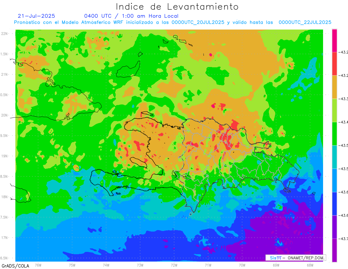Click the "20N" latitude axis label
The width and height of the screenshot is (348, 269).
tap(5, 115)
